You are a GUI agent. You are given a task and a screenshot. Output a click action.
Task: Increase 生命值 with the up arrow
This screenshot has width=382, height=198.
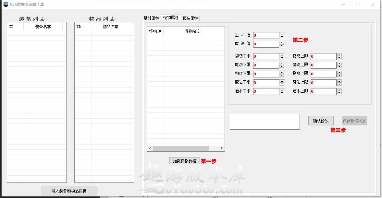[282, 34]
